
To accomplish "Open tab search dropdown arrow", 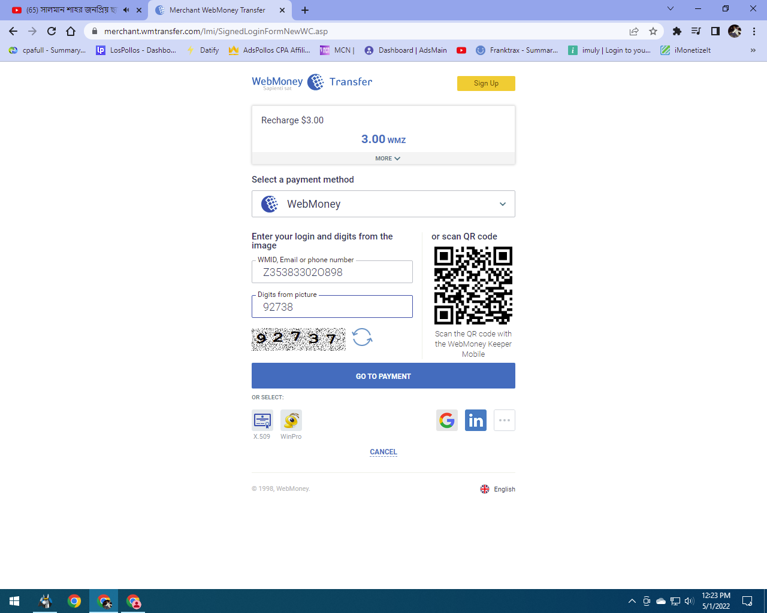I will click(671, 9).
